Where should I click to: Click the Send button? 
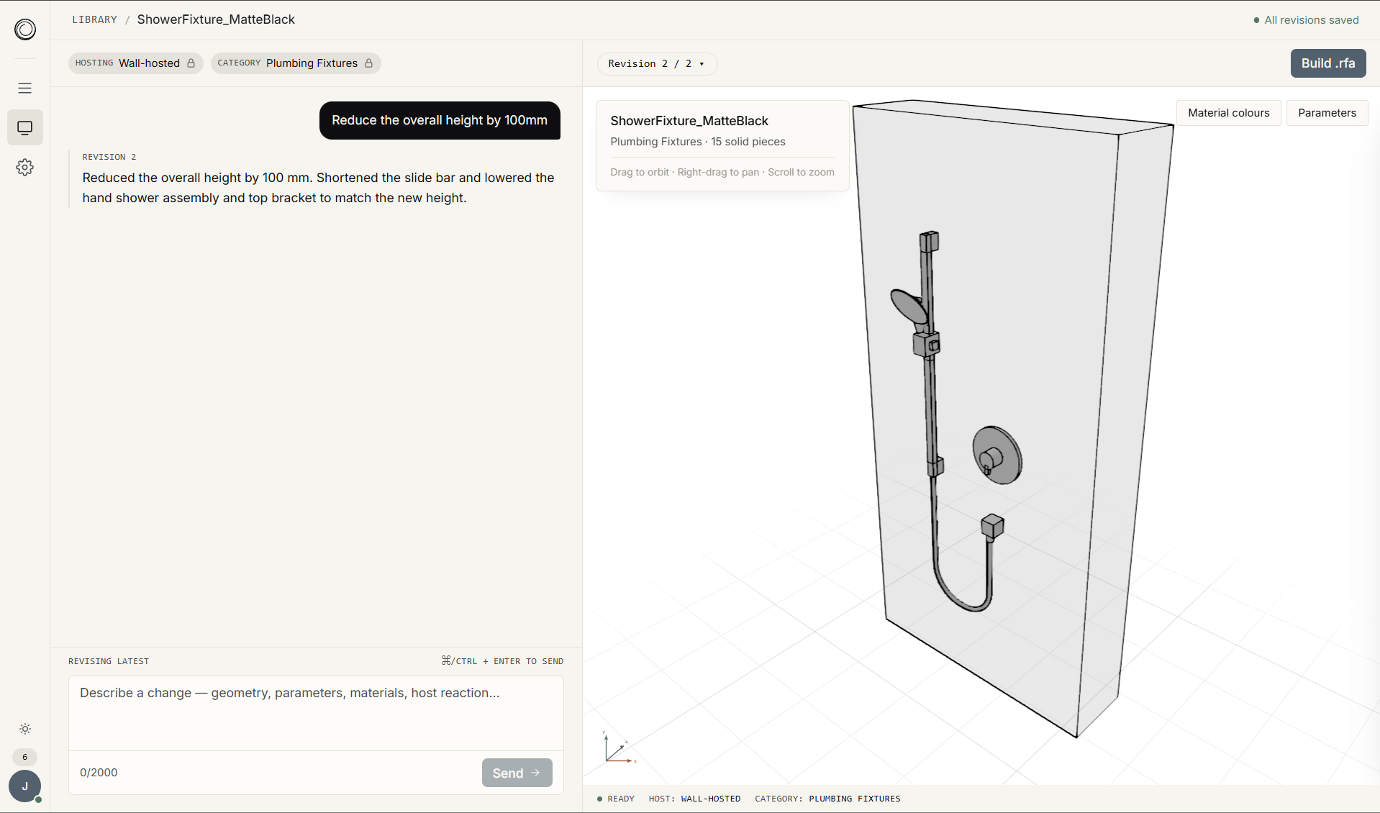tap(517, 773)
